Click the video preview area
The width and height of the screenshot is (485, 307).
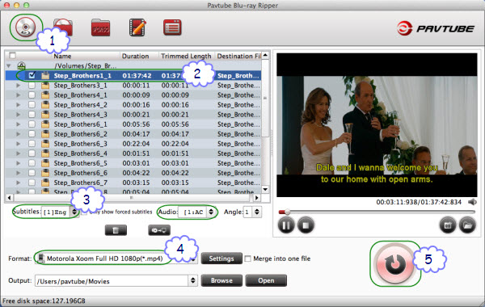coord(377,125)
